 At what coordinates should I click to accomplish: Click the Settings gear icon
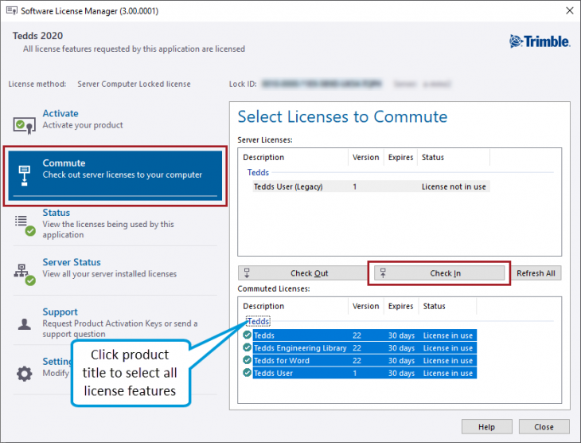pos(25,374)
